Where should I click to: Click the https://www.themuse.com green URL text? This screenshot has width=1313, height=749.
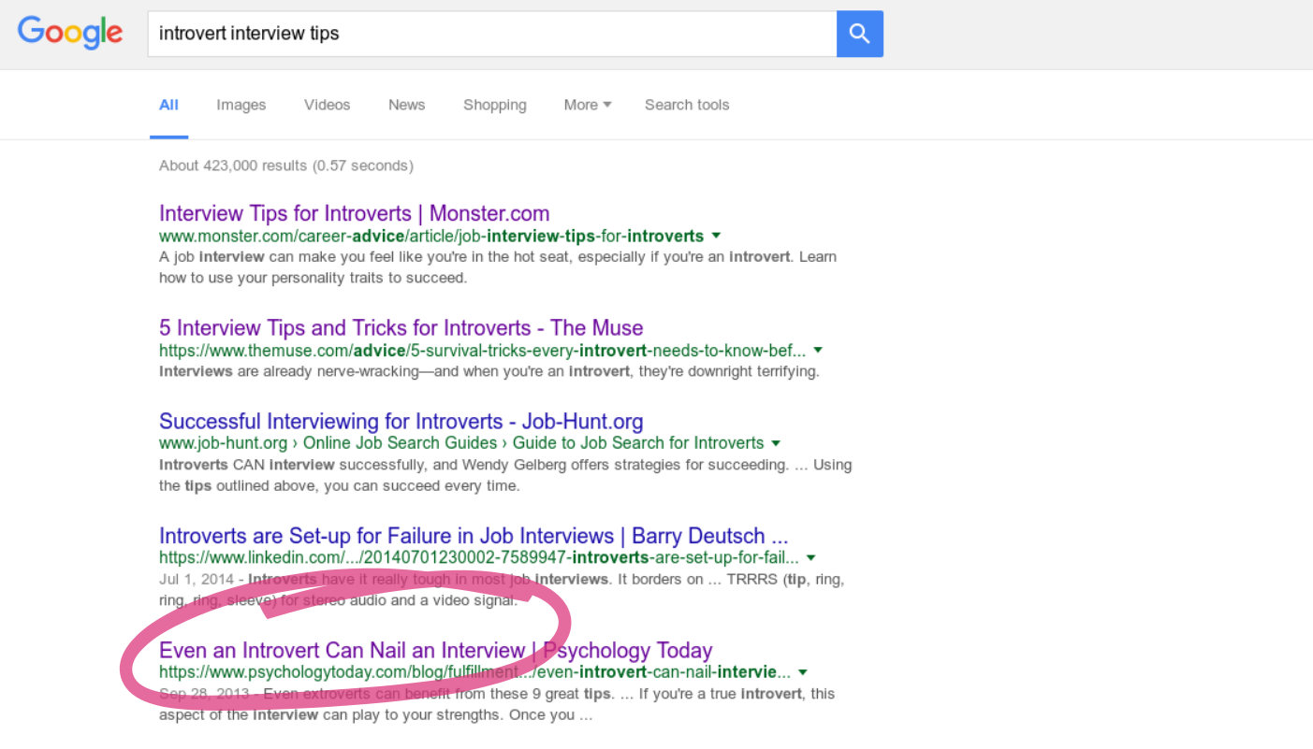(x=483, y=351)
